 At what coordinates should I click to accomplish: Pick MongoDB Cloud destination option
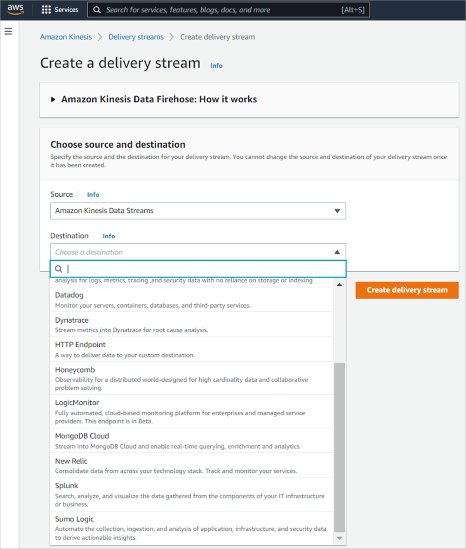(192, 441)
